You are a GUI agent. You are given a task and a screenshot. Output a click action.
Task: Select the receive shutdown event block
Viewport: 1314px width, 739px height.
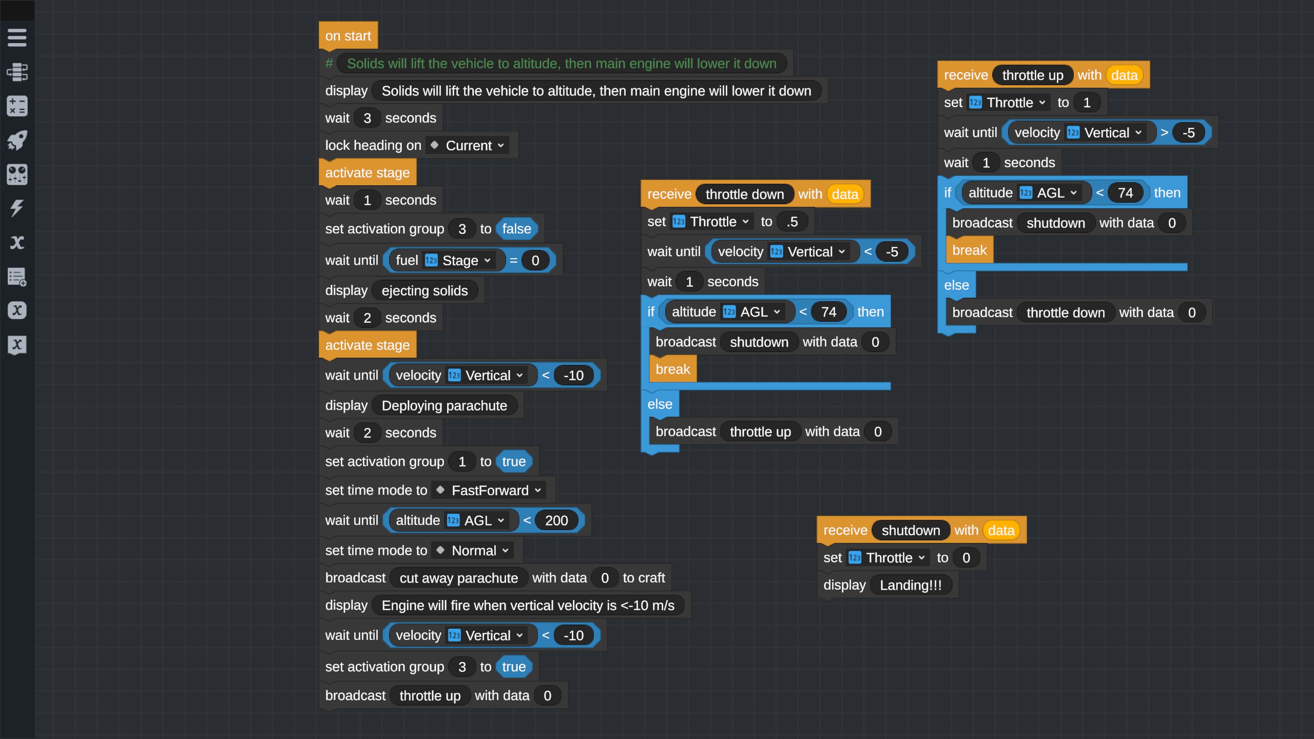[845, 530]
